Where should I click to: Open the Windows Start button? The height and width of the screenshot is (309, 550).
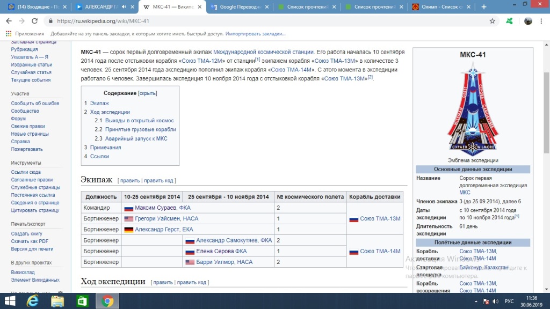point(10,301)
